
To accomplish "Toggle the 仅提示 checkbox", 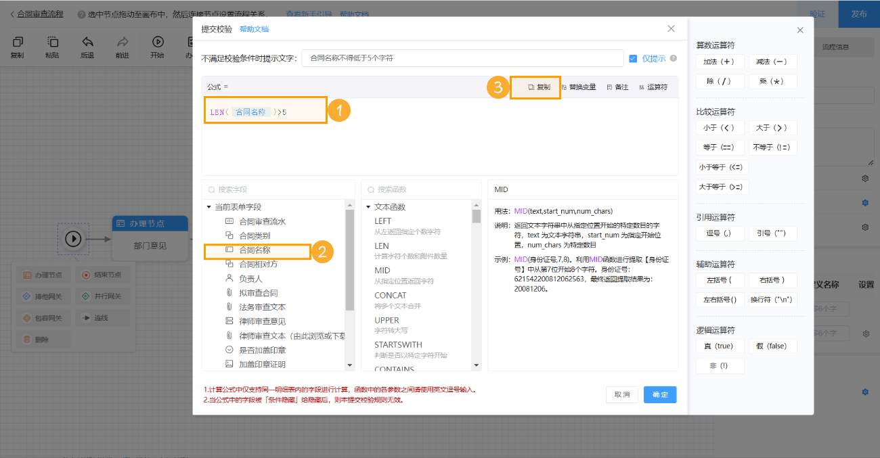I will [x=634, y=58].
